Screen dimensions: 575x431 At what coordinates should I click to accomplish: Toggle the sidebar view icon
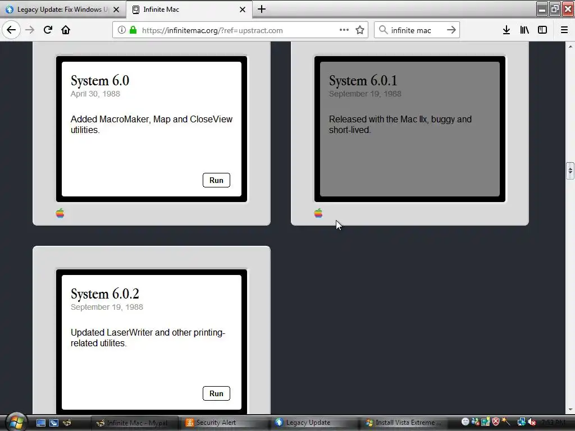(542, 30)
